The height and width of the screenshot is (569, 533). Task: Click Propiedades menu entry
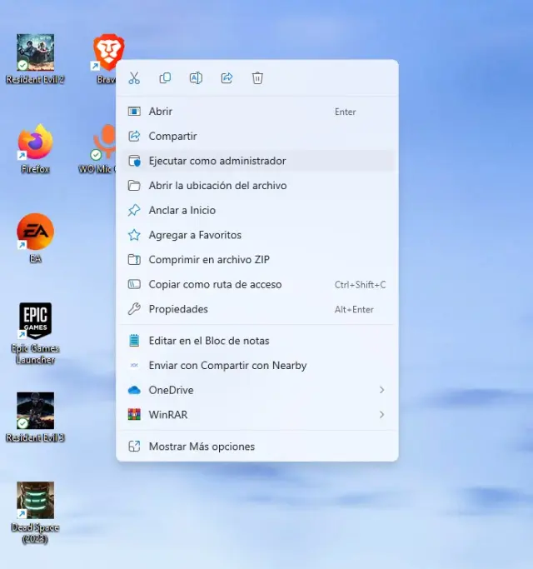click(178, 309)
